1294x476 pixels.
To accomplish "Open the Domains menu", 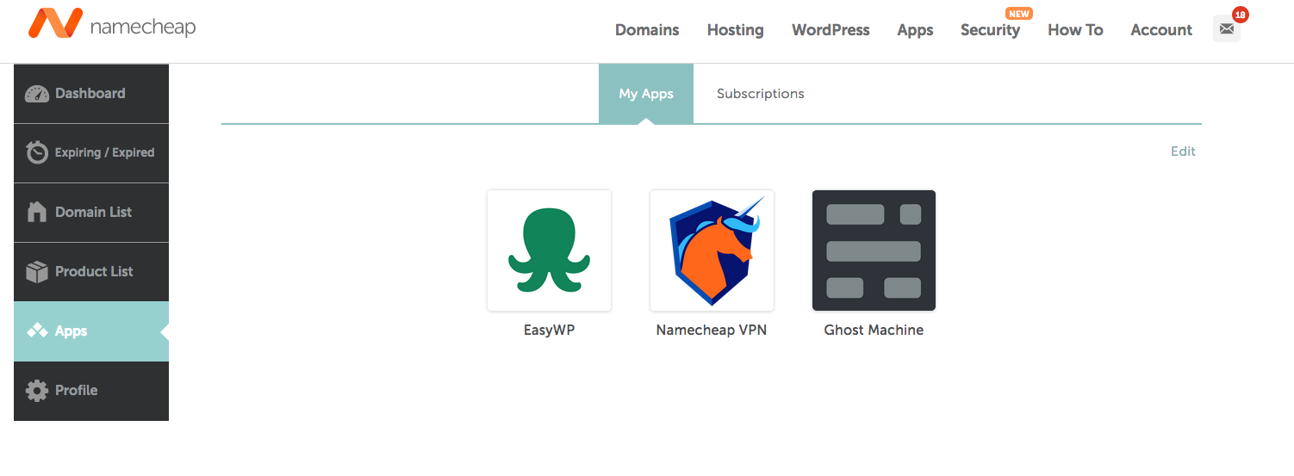I will (x=647, y=30).
